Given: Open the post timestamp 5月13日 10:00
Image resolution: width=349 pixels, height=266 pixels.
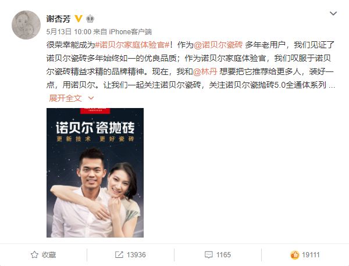Looking at the screenshot, I should tap(69, 32).
